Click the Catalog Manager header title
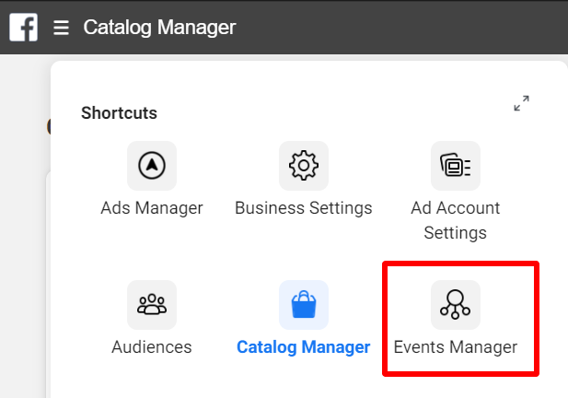The width and height of the screenshot is (568, 398). tap(159, 28)
